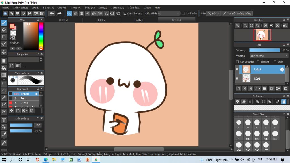
Task: Enable parallel snap guide
Action: pyautogui.click(x=75, y=14)
